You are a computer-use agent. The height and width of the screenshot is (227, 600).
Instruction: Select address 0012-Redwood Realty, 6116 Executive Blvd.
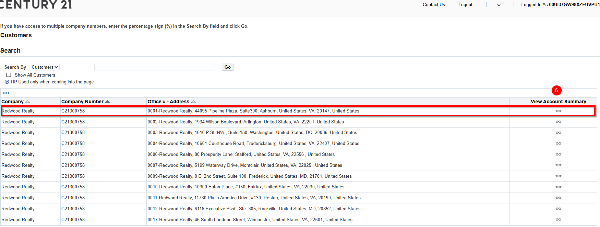254,209
